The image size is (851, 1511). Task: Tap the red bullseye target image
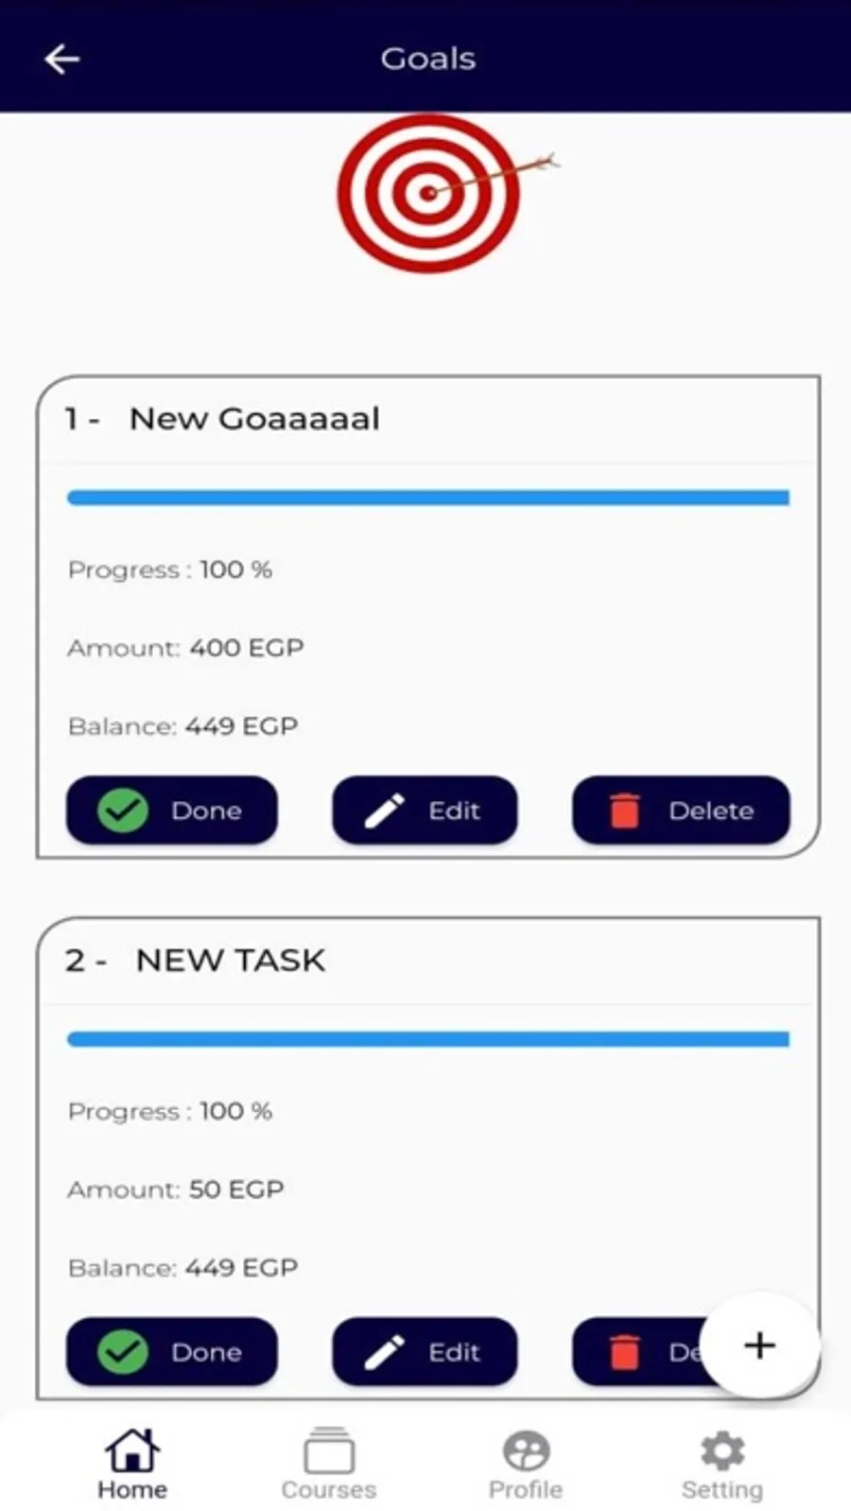[430, 193]
